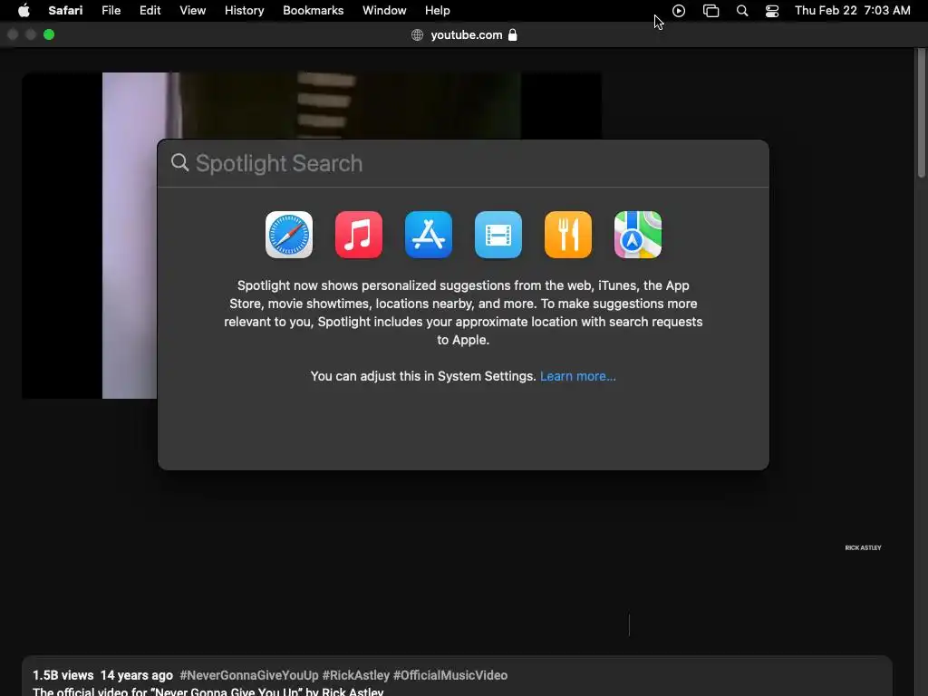Focus the Spotlight Search text field
The height and width of the screenshot is (696, 928).
tap(463, 163)
